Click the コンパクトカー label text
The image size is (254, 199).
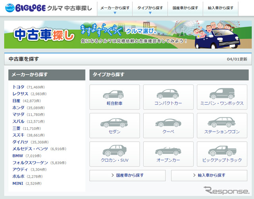[x=168, y=103]
